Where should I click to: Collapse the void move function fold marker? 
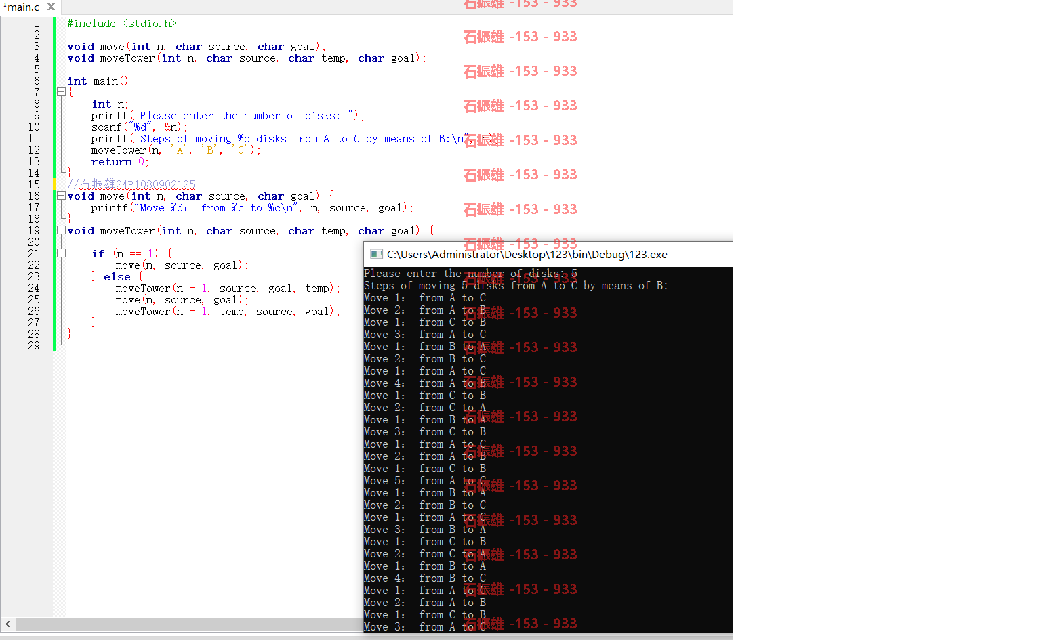61,196
